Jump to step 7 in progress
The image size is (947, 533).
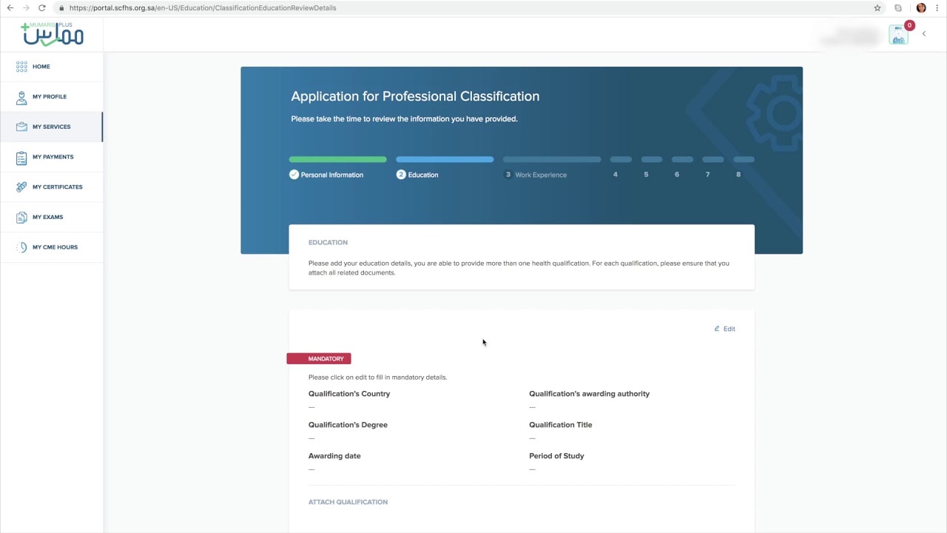point(707,175)
